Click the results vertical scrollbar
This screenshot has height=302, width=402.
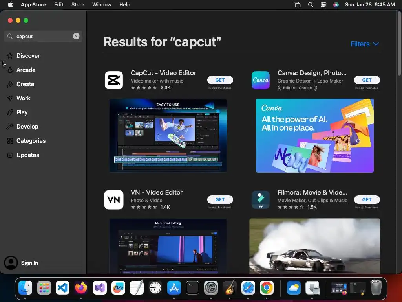pos(399,44)
